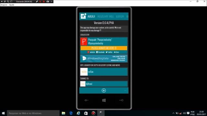Screen dimensions: 207x116
Task: Expand the app bar ellipsis menu
Action: [x=125, y=90]
